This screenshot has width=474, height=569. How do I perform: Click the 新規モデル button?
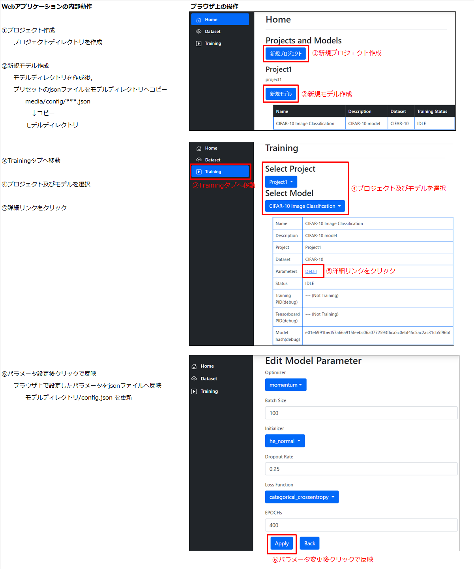tap(281, 94)
